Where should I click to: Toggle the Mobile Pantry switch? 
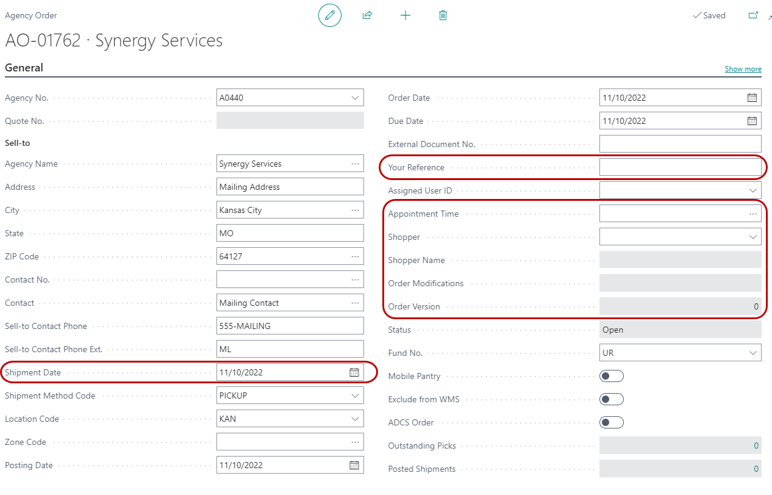point(612,376)
